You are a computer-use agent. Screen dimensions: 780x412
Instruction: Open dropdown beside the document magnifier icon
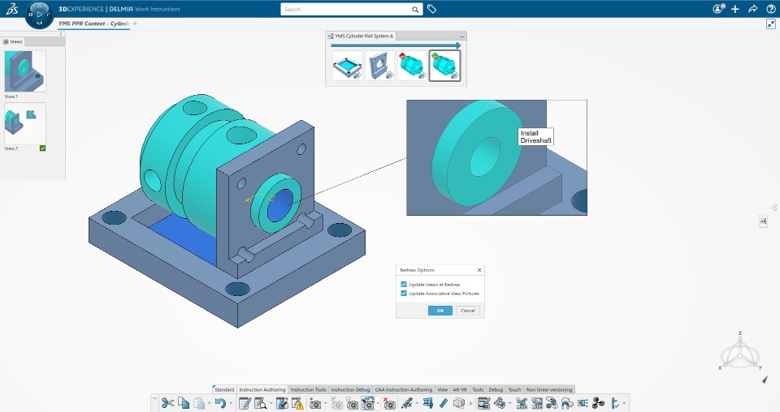pyautogui.click(x=271, y=403)
